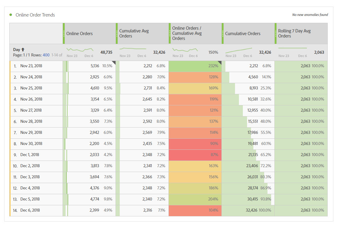This screenshot has height=226, width=337.
Task: Click the Online Orders column drag handle
Action: [64, 34]
